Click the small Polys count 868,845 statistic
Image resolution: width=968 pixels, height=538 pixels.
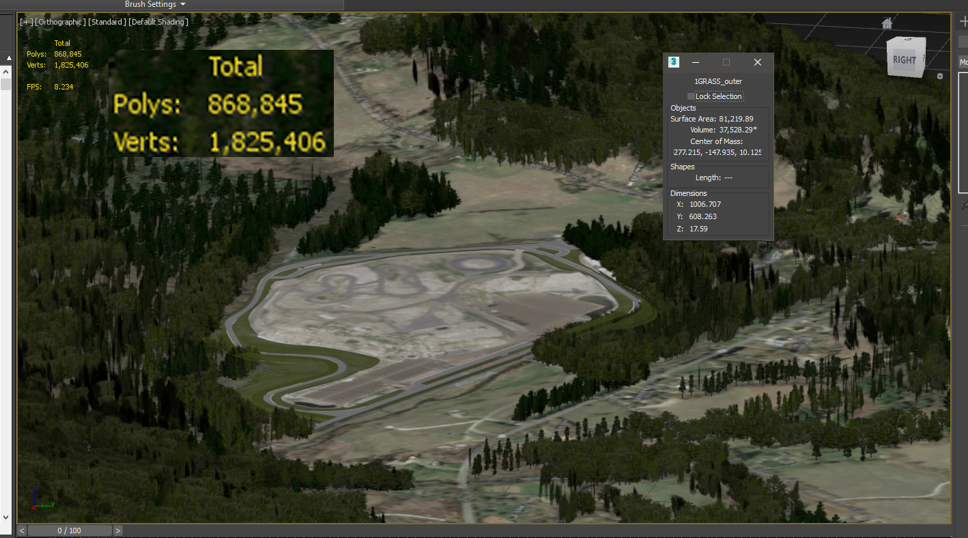click(x=68, y=54)
